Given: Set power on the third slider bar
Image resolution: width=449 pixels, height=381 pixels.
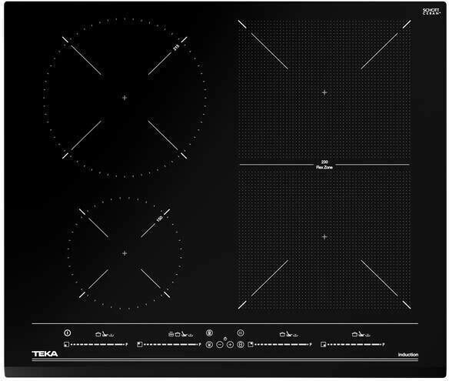Looking at the screenshot, I should coord(281,344).
